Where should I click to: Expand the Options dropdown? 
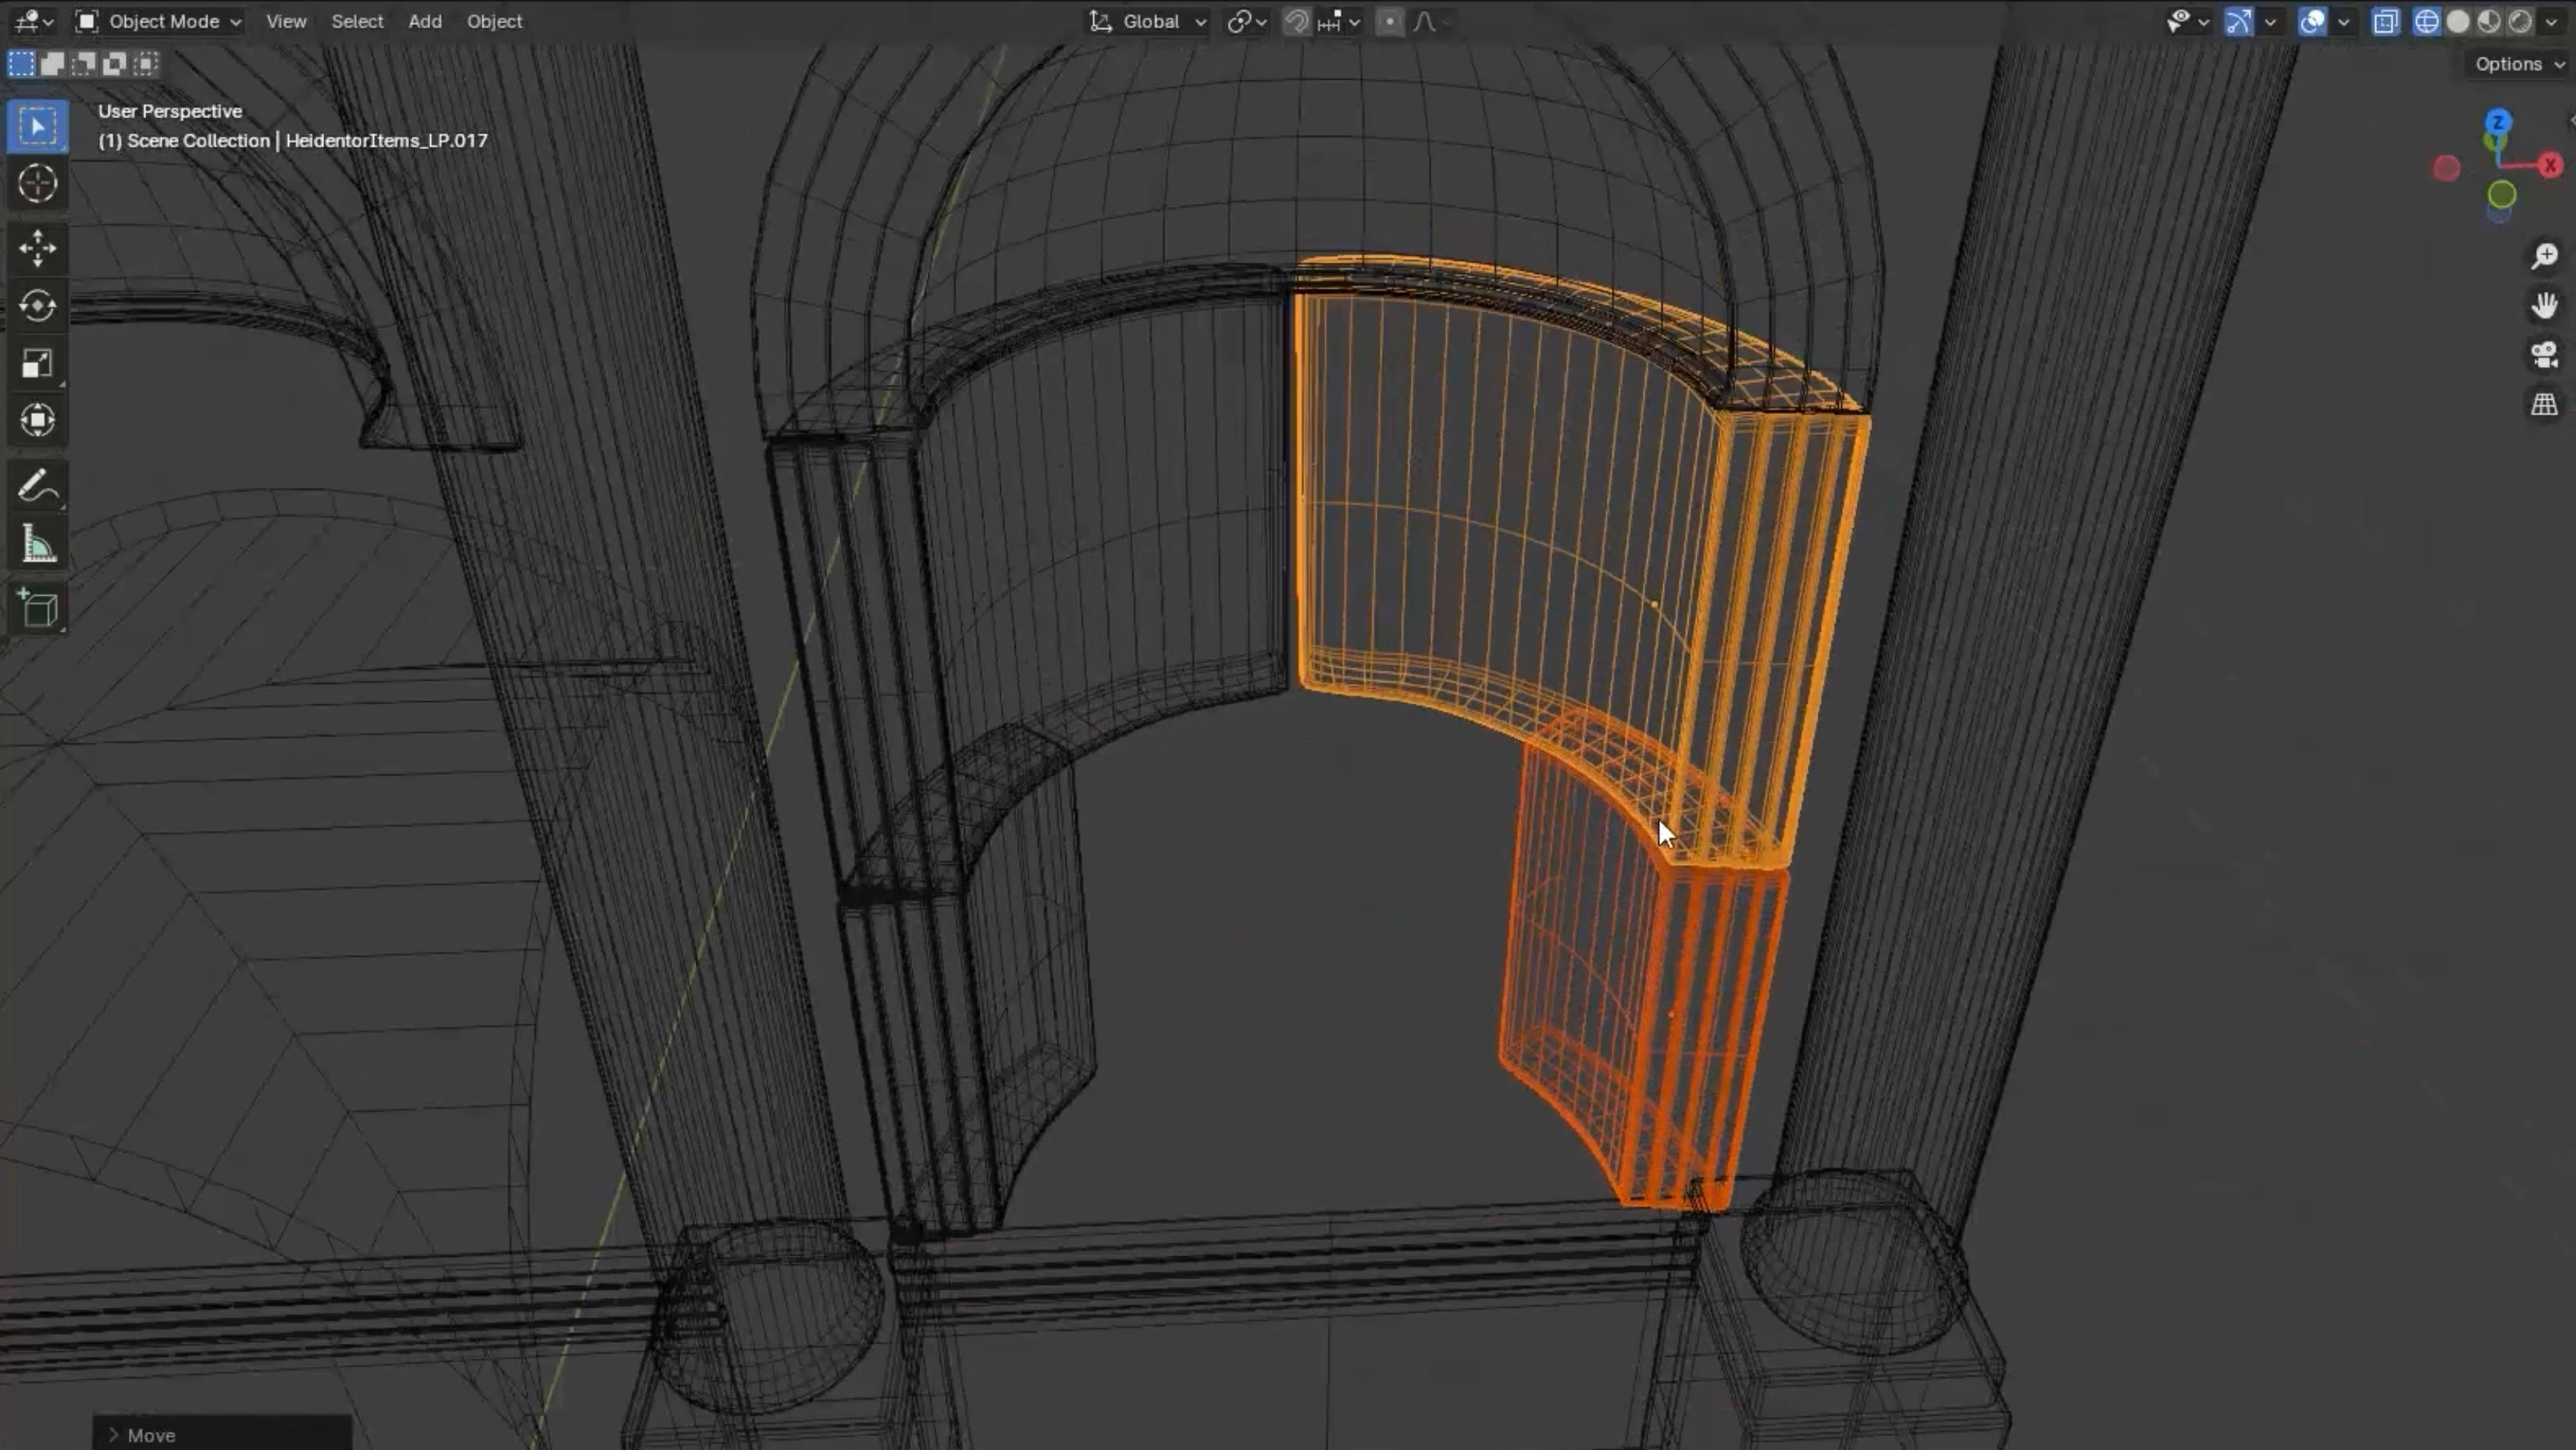pos(2518,64)
